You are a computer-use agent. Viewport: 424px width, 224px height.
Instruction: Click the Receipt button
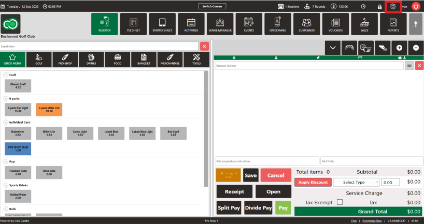[234, 191]
